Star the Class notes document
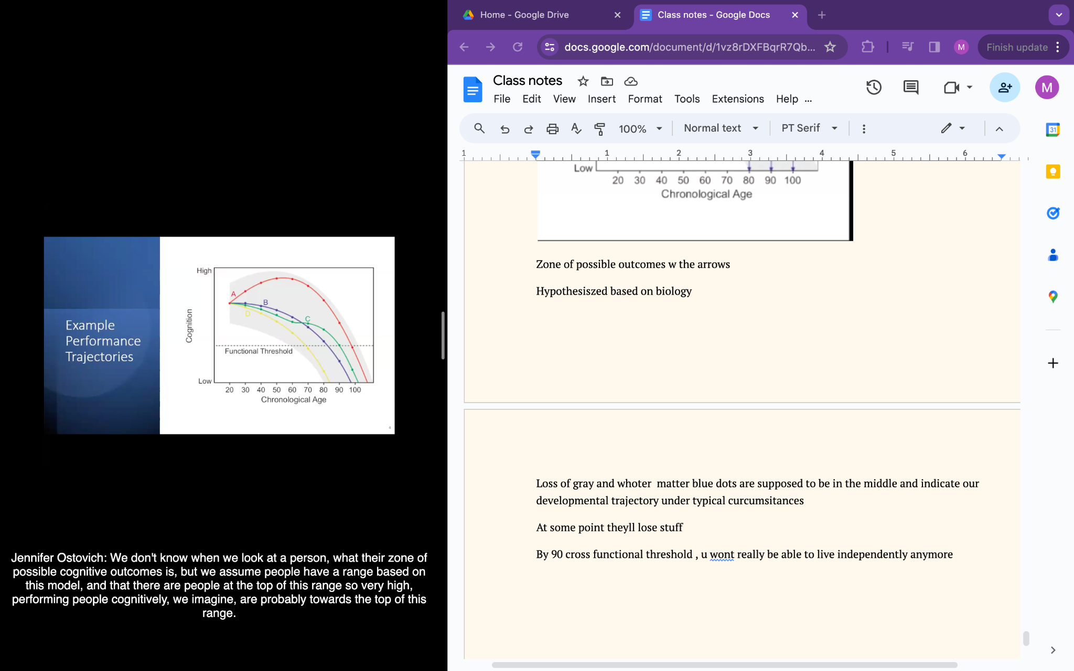The height and width of the screenshot is (671, 1074). 583,81
